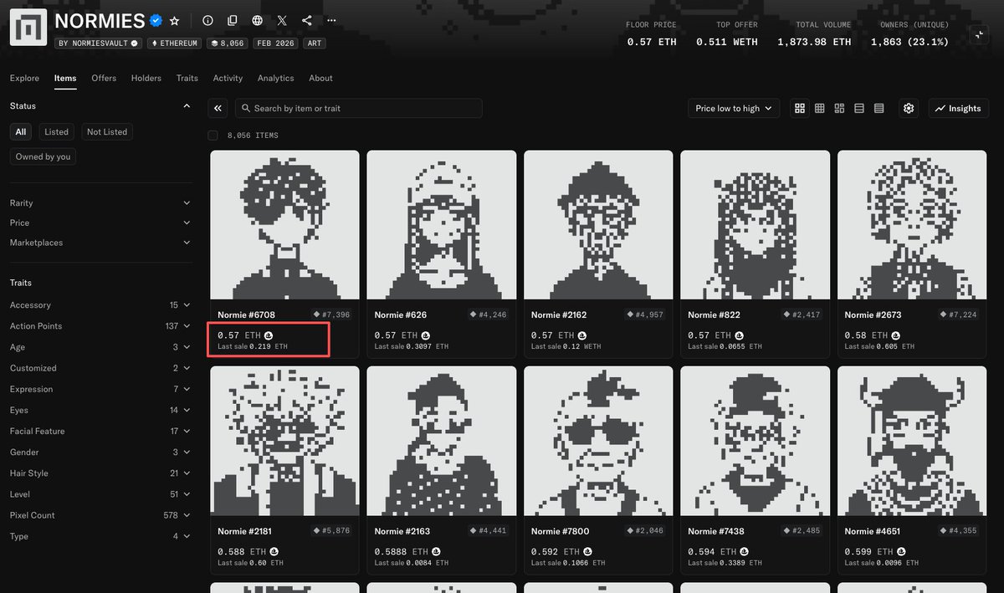Select the Listed status filter

pos(57,132)
